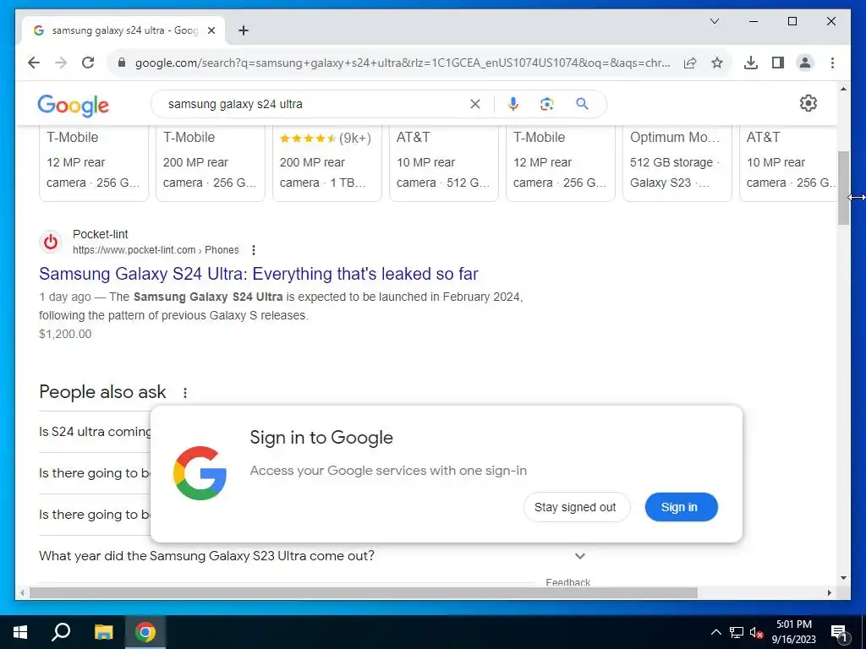Open the Chrome profile avatar
Screen dimensions: 866x649
[x=805, y=63]
